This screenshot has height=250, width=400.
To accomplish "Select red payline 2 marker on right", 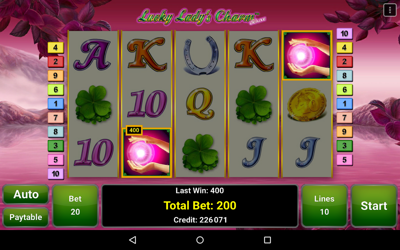I will (344, 62).
